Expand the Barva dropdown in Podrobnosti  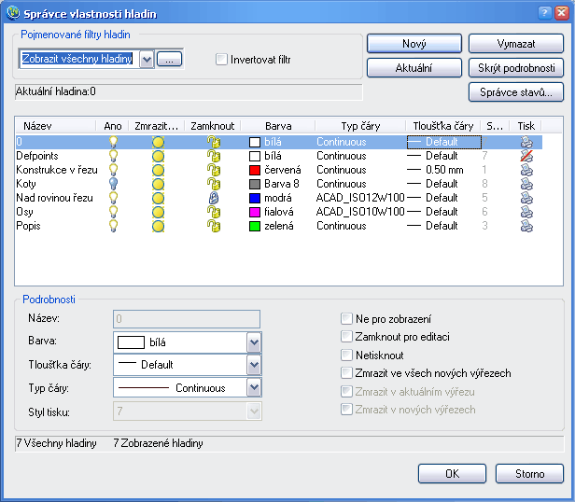tap(254, 342)
